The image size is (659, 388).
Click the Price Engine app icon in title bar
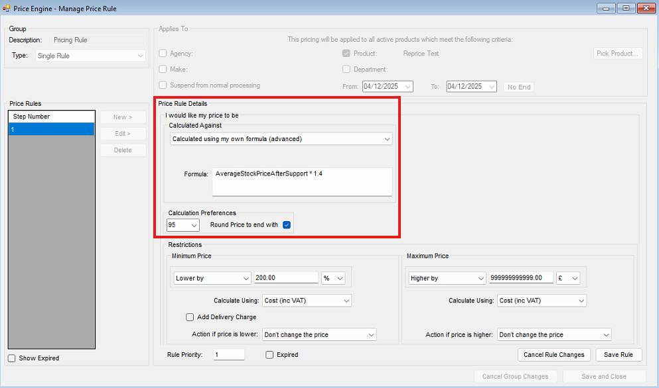coord(6,9)
